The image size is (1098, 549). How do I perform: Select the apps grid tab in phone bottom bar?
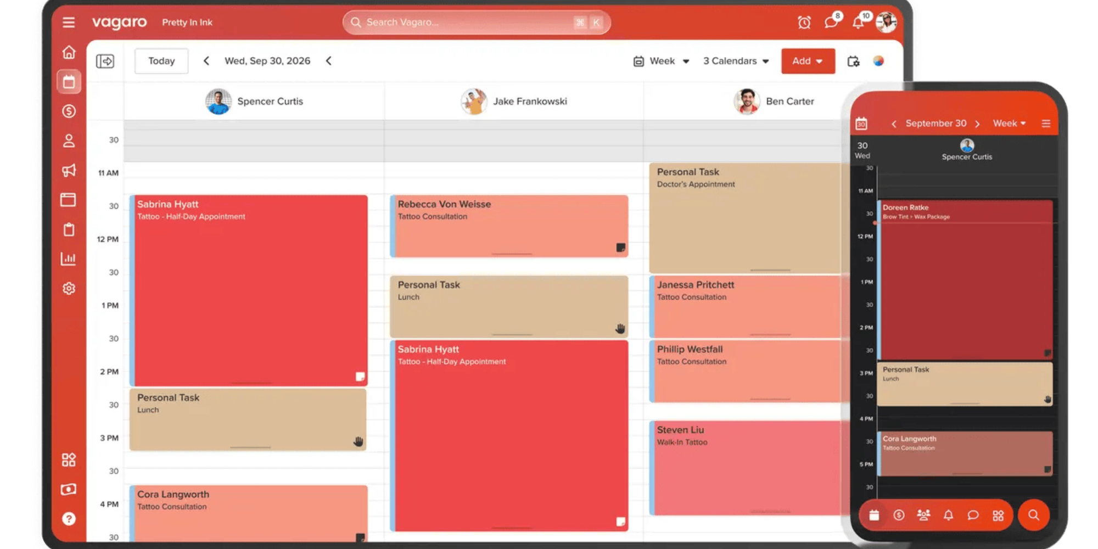998,515
